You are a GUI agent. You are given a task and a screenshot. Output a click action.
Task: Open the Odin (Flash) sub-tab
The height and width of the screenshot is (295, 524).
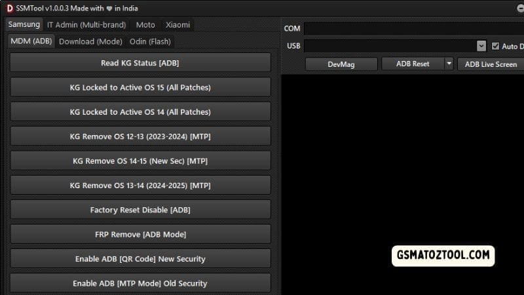tap(150, 41)
